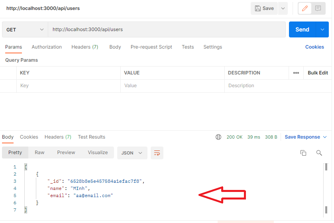
Task: Open the response Headers (7) tab
Action: (58, 137)
